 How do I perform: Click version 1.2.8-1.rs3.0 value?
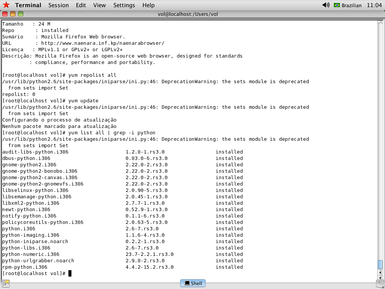[145, 152]
